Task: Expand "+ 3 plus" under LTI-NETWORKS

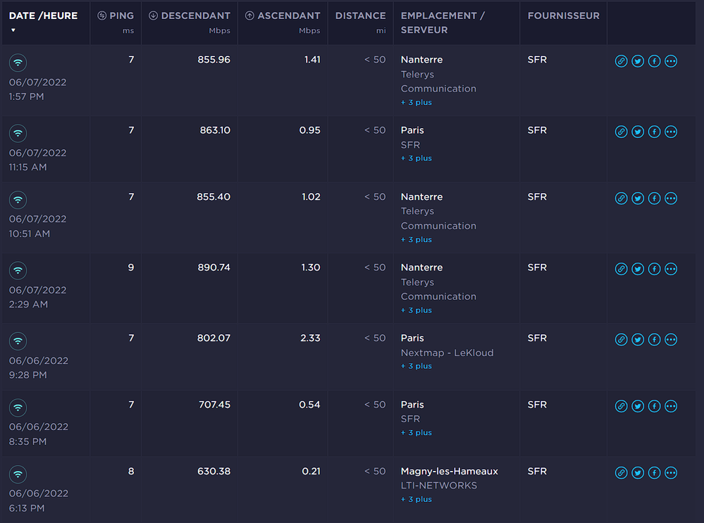Action: [416, 500]
